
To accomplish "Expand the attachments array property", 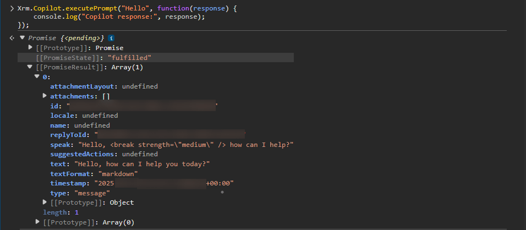I will point(45,96).
